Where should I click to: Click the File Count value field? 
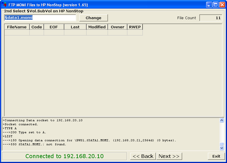[x=211, y=18]
